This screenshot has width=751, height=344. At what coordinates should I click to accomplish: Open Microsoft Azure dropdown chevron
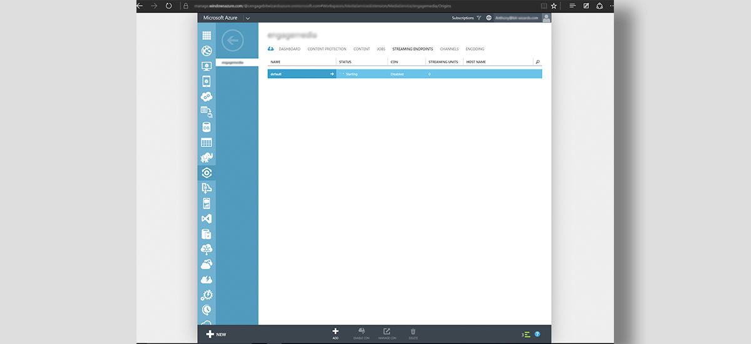(x=248, y=18)
